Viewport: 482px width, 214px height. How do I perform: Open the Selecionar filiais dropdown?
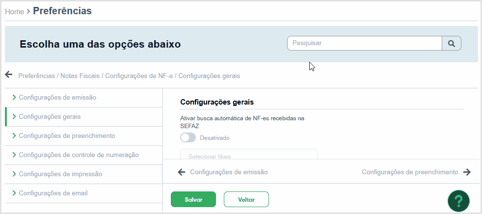[249, 155]
